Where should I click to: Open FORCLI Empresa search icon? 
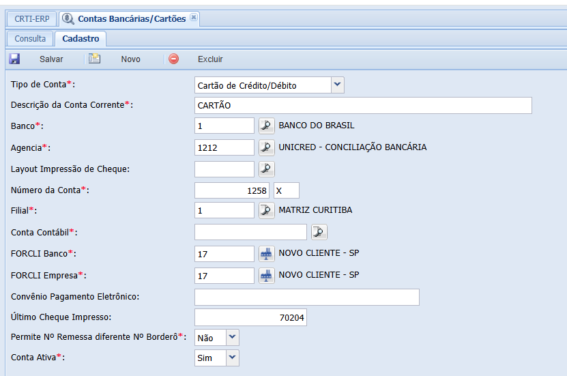pos(267,276)
